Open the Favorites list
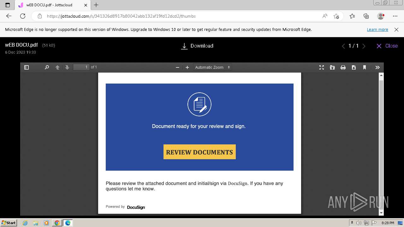404x227 pixels. point(352,16)
